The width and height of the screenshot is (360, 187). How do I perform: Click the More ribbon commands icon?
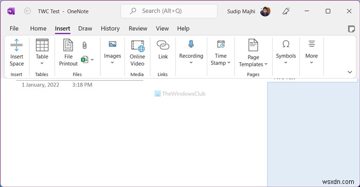click(x=312, y=44)
